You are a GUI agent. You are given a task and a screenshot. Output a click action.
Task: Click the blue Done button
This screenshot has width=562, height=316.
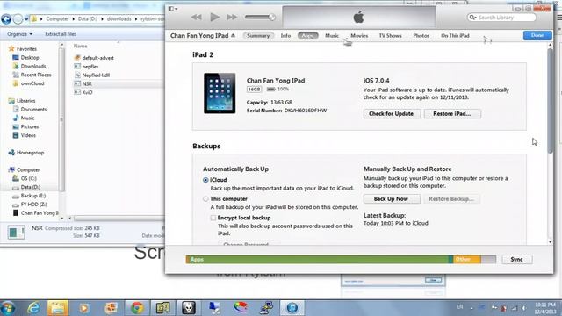point(537,35)
